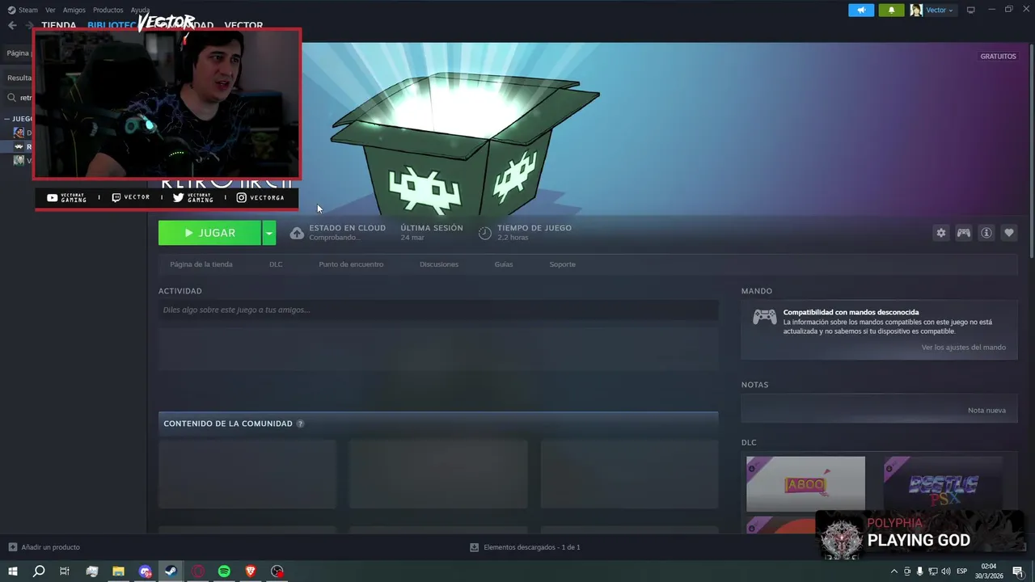The height and width of the screenshot is (582, 1035).
Task: Click the GRATUITOS tag on banner
Action: (x=998, y=57)
